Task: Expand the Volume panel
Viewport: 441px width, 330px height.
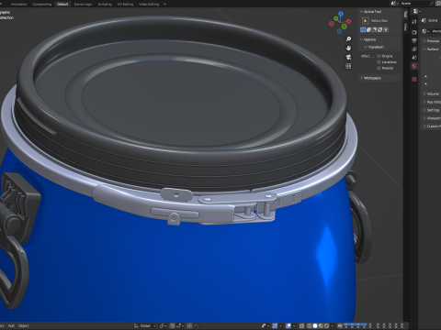Action: [432, 93]
